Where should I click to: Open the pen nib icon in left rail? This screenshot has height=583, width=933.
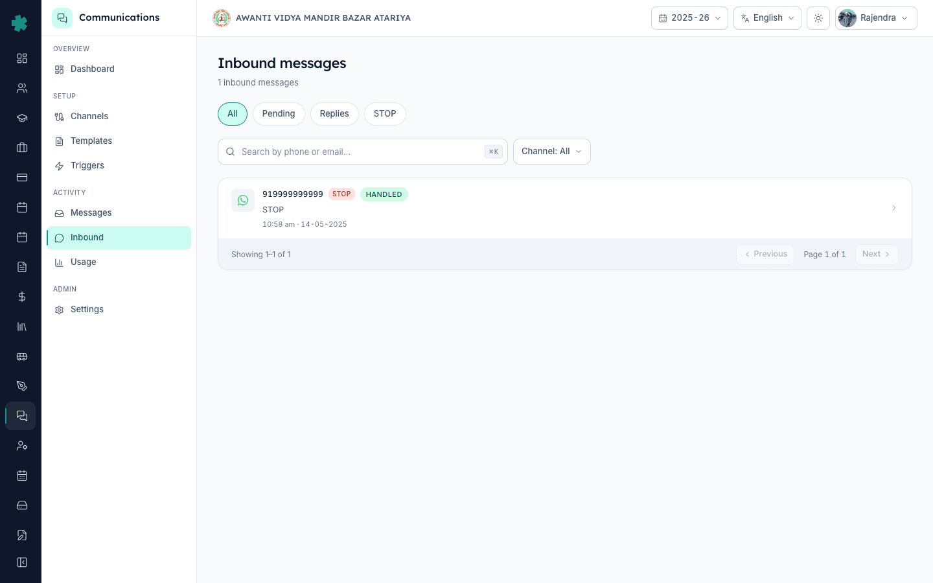pos(22,386)
